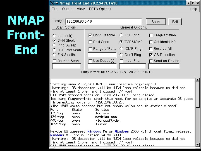Click the output scrollbar down arrow
The width and height of the screenshot is (201, 151).
pyautogui.click(x=198, y=145)
